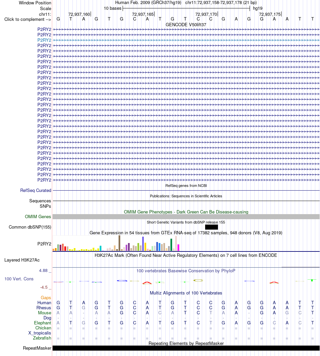The image size is (320, 356).
Task: Click the Layered H3K27Ac track label
Action: click(x=22, y=260)
